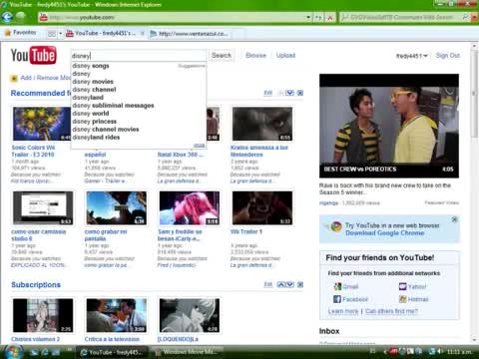Edit the Subscriptions module
This screenshot has height=359, width=479.
pos(268,284)
